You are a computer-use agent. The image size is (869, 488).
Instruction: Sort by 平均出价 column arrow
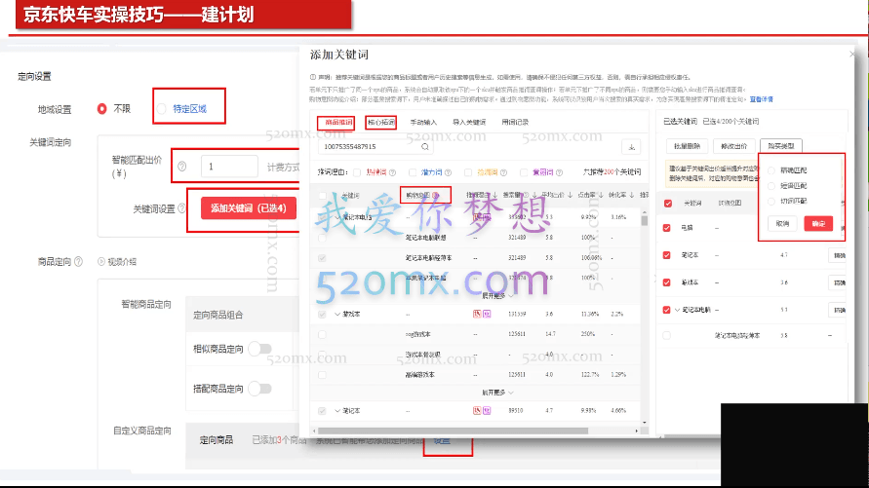pyautogui.click(x=570, y=196)
